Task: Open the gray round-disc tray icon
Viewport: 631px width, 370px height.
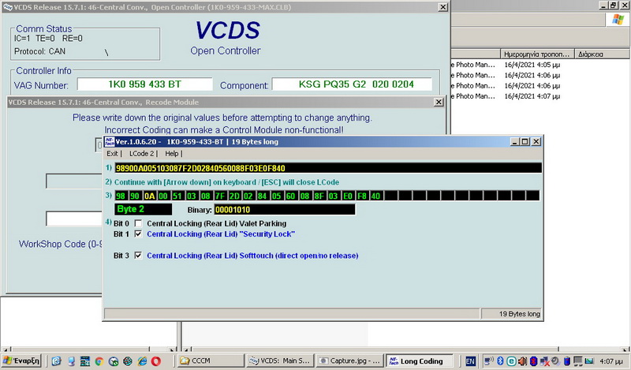Action: (x=555, y=361)
